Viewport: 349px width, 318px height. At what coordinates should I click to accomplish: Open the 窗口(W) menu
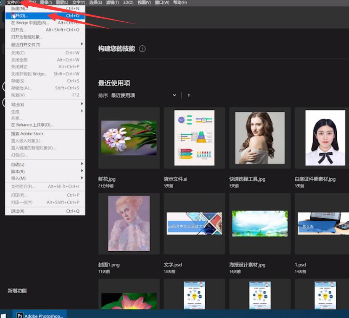point(162,3)
